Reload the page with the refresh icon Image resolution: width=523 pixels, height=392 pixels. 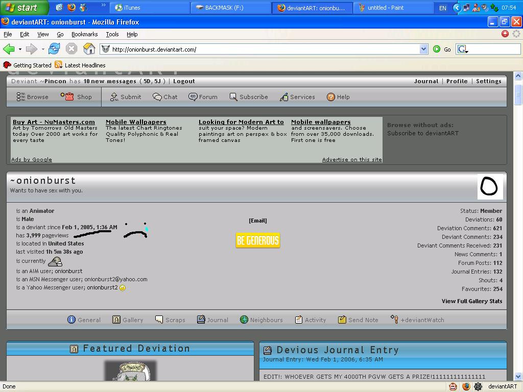[x=54, y=49]
